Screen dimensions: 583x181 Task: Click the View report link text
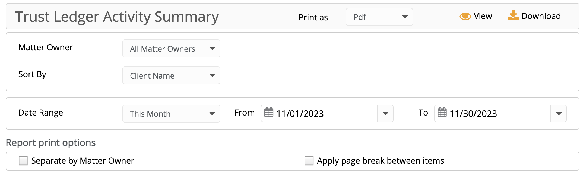(483, 16)
